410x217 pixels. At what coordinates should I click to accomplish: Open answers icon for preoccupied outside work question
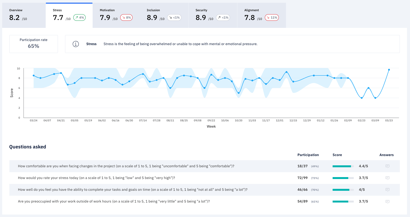tap(387, 202)
